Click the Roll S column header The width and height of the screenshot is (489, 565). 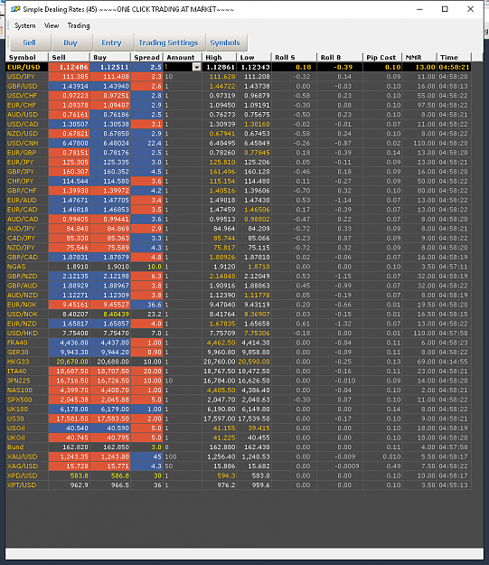(x=294, y=57)
